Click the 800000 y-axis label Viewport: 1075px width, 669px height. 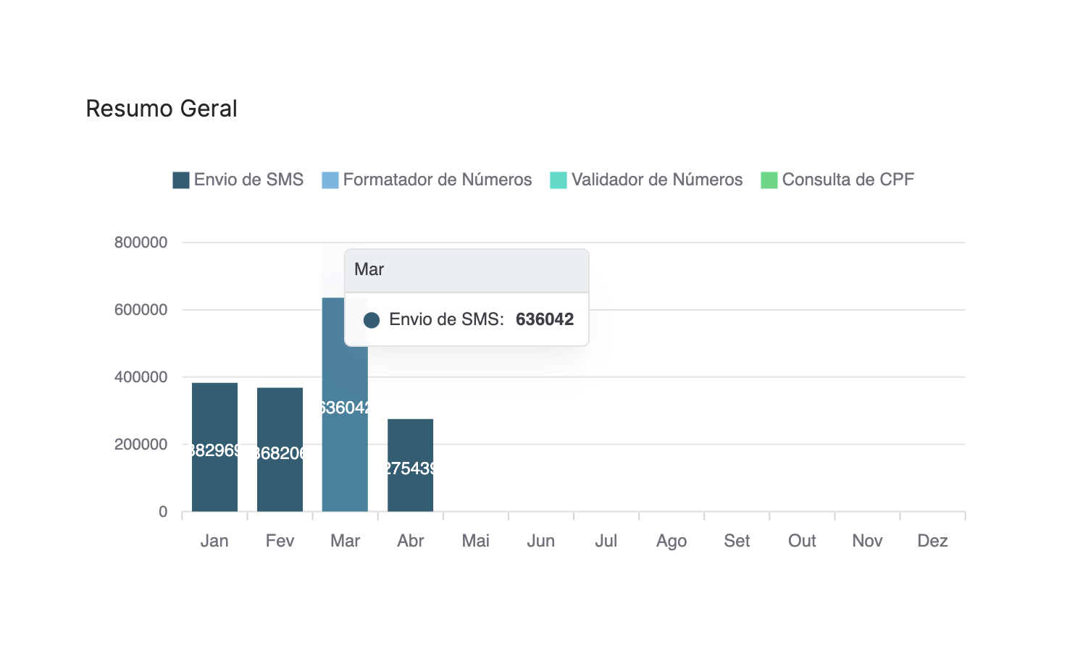click(142, 242)
